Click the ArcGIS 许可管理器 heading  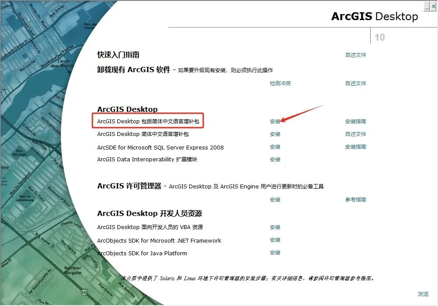(129, 186)
